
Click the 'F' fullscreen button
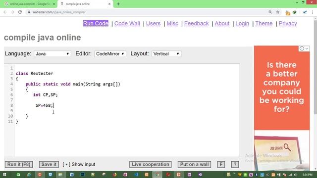point(221,165)
